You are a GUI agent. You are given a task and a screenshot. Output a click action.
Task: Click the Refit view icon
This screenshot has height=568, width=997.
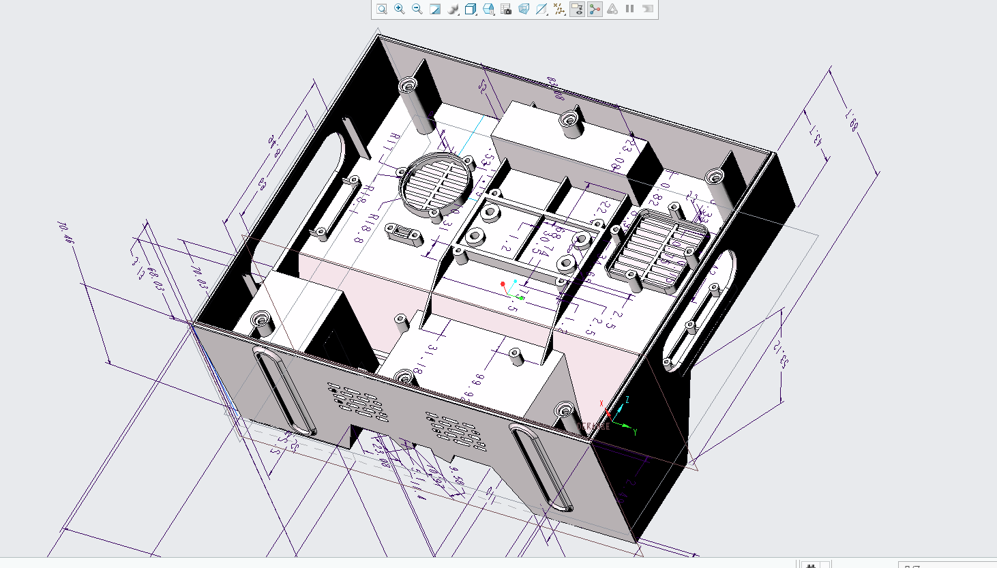382,9
